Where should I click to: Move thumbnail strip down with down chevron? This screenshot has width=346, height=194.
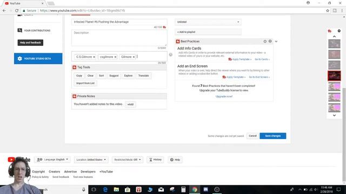[334, 115]
